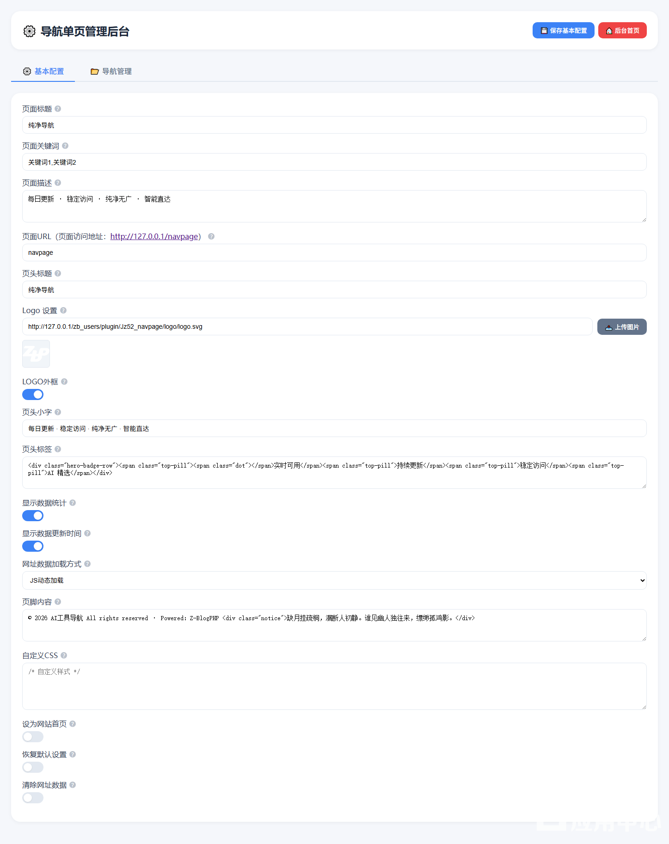
Task: Enable the 设为网站首页 toggle
Action: tap(33, 737)
